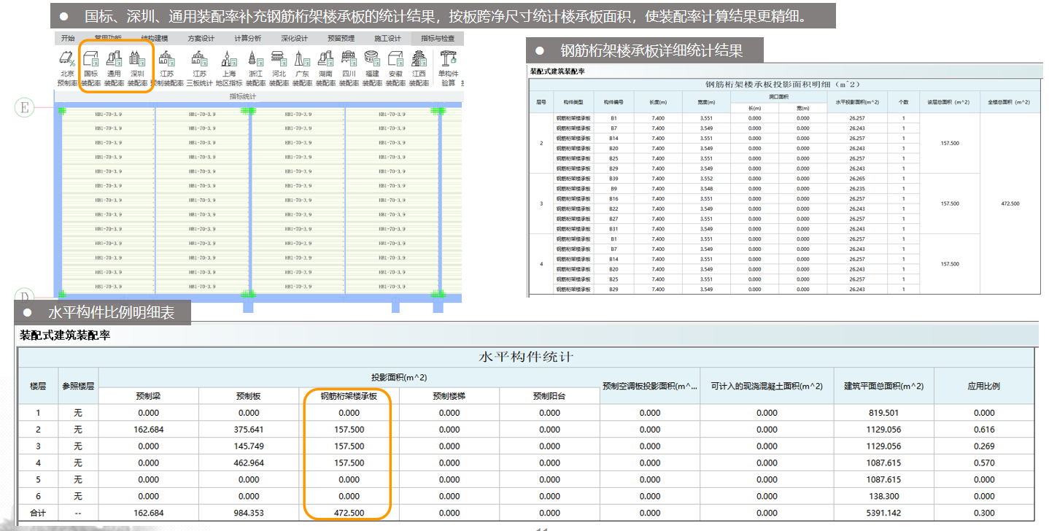The image size is (1049, 531).
Task: Select the 上海地区指标 icon
Action: (229, 60)
